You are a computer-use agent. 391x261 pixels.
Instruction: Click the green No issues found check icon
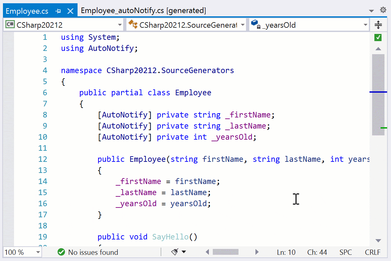[x=62, y=252]
